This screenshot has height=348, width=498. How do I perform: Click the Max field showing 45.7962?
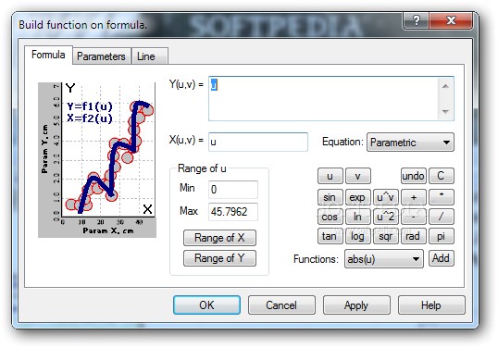point(233,212)
